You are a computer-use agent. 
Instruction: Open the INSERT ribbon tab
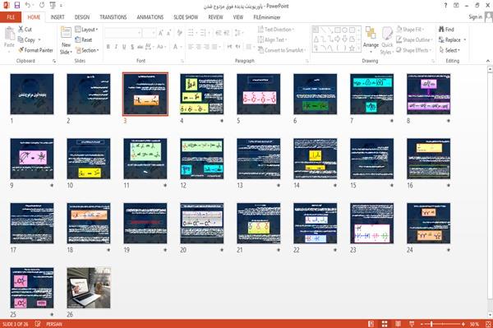tap(58, 17)
